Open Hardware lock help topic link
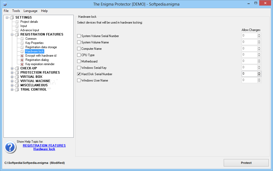 44,149
